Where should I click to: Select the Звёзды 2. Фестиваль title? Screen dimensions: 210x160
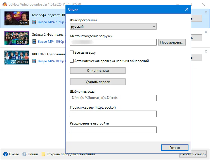(x=49, y=35)
